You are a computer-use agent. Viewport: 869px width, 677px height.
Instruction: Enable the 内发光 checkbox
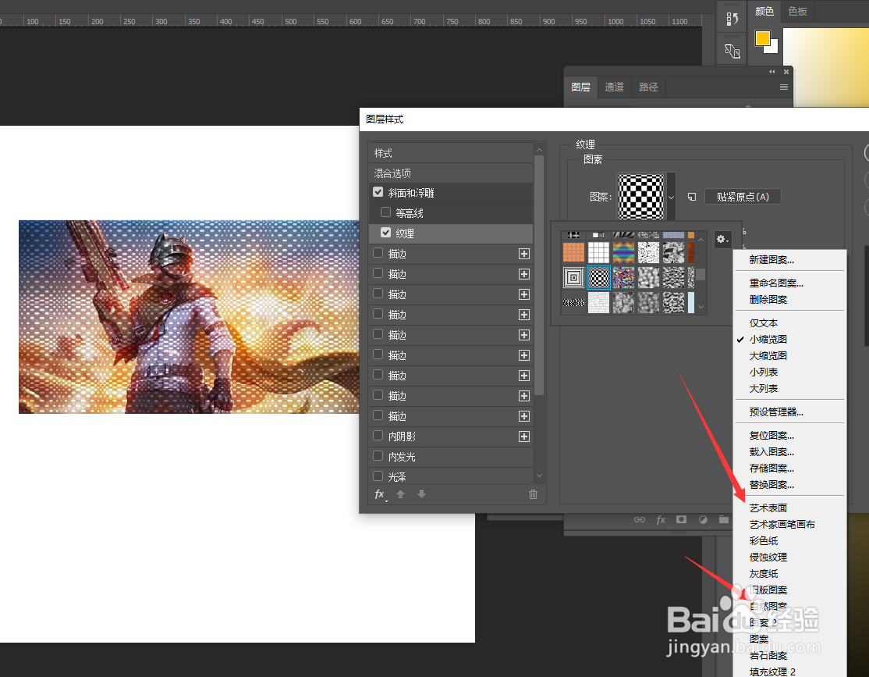point(378,456)
